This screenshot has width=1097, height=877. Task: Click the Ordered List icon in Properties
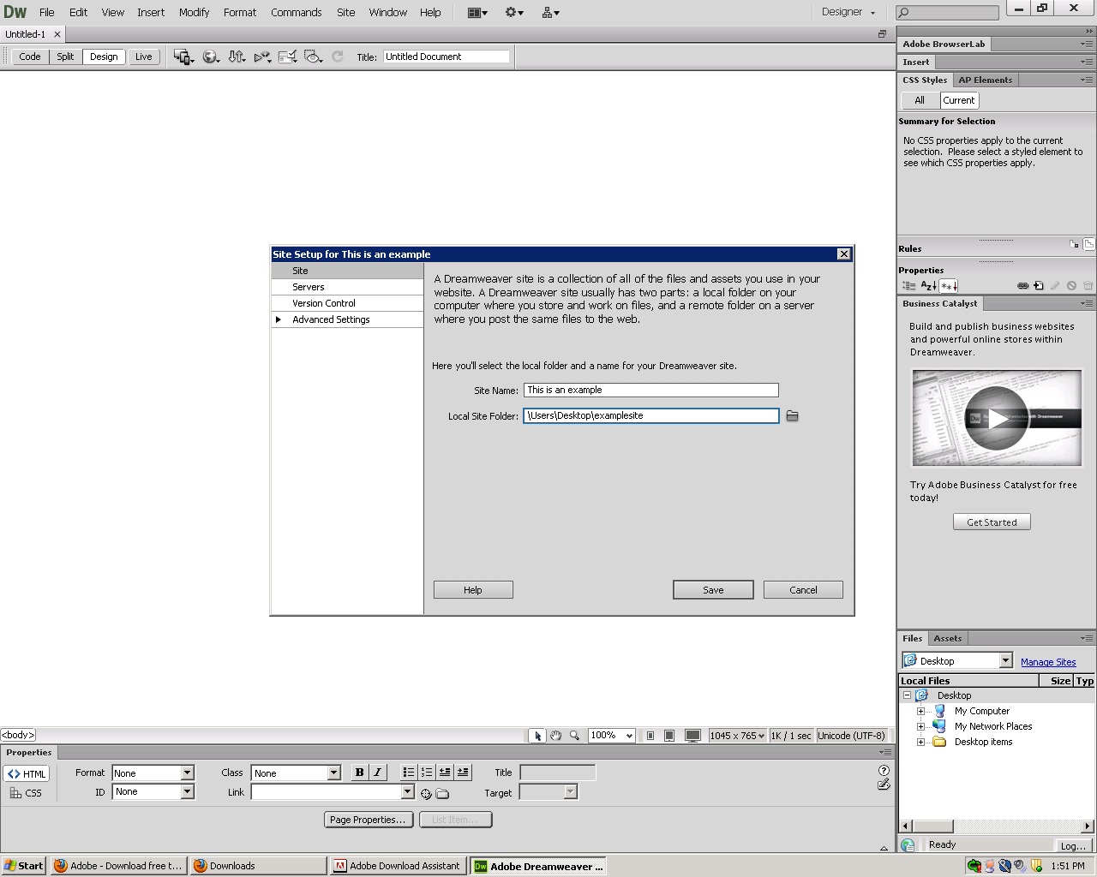(x=427, y=773)
